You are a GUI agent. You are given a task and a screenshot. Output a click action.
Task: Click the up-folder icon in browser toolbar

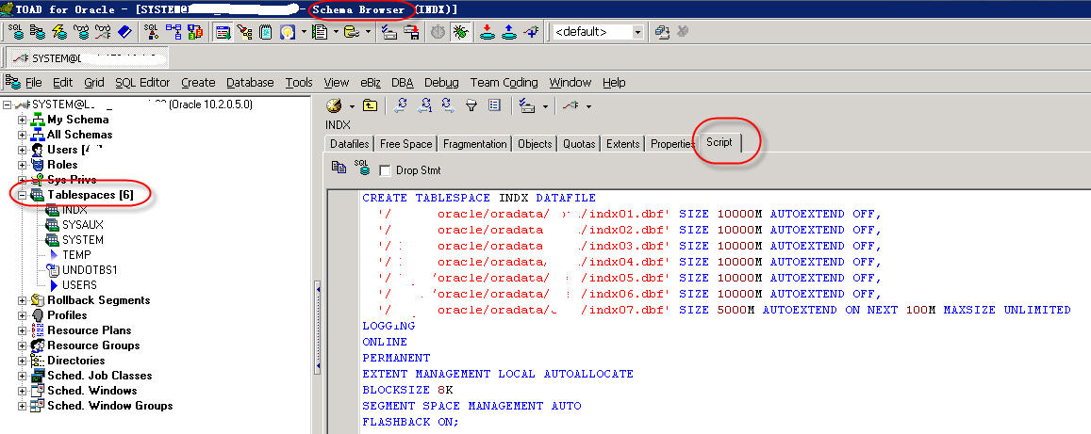click(371, 106)
